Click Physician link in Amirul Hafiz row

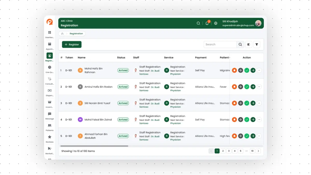click(175, 90)
